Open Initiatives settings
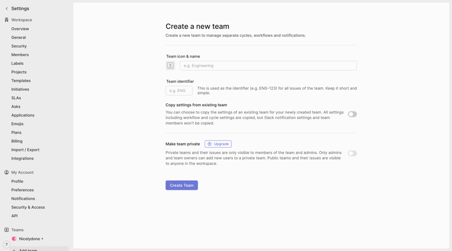 (20, 89)
